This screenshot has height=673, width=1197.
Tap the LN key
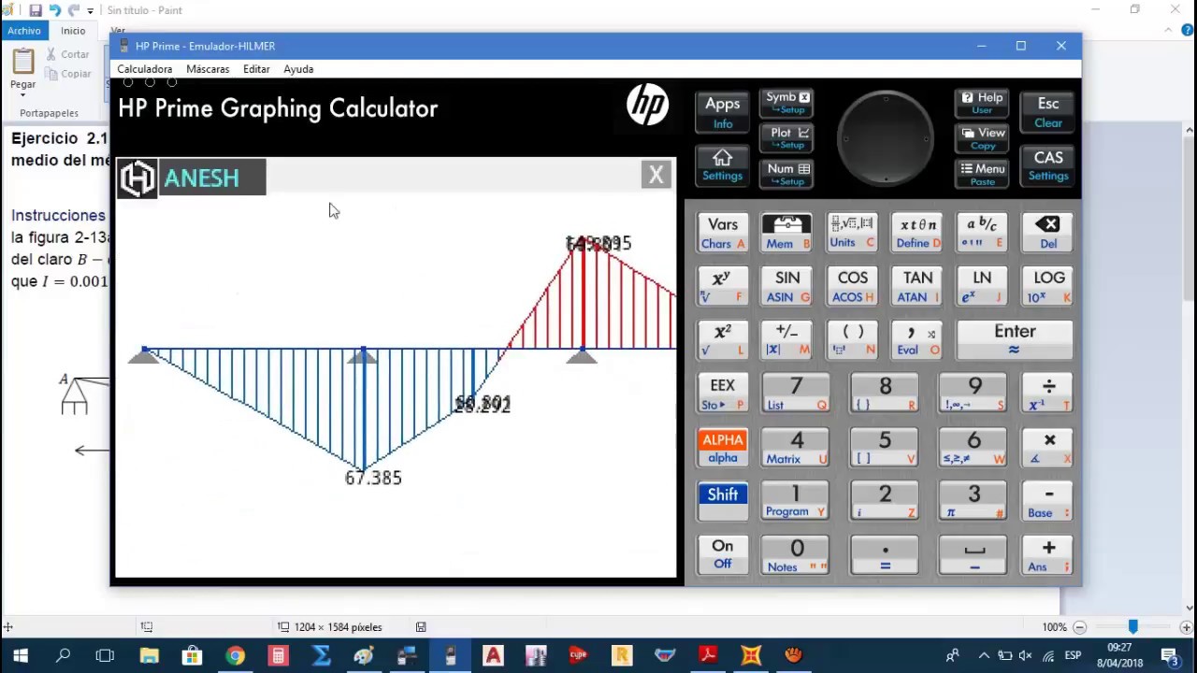tap(982, 286)
